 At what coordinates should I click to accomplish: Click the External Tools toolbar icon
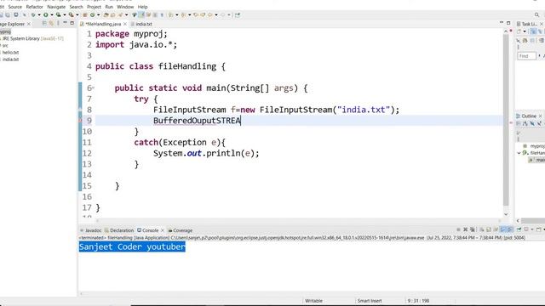(71, 15)
